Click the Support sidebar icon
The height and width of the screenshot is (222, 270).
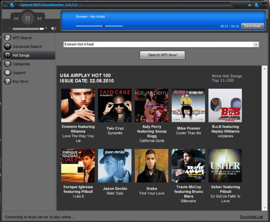[x=8, y=73]
